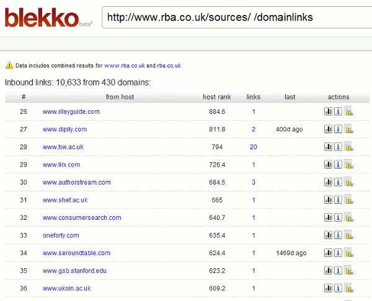Click links count 3 for www.authorstream.com
Screen dimensions: 372x301
254,182
